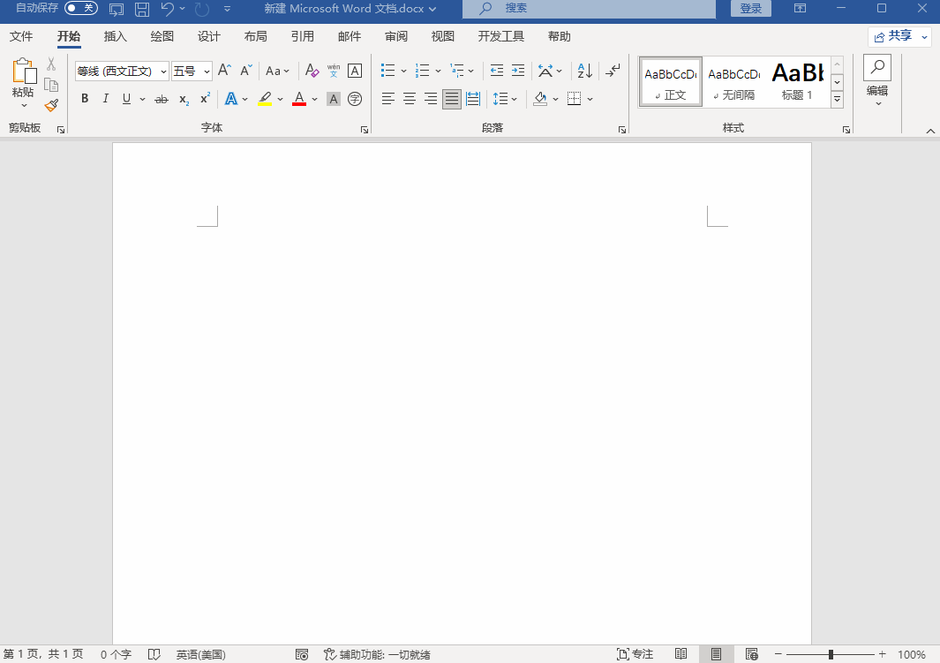Toggle the AutoSave switch

(80, 8)
